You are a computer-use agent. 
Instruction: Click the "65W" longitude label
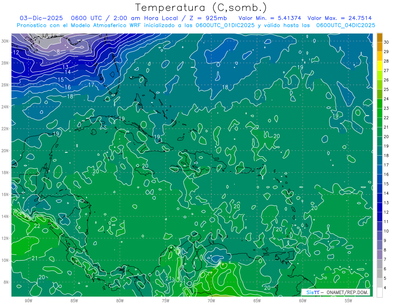257,301
